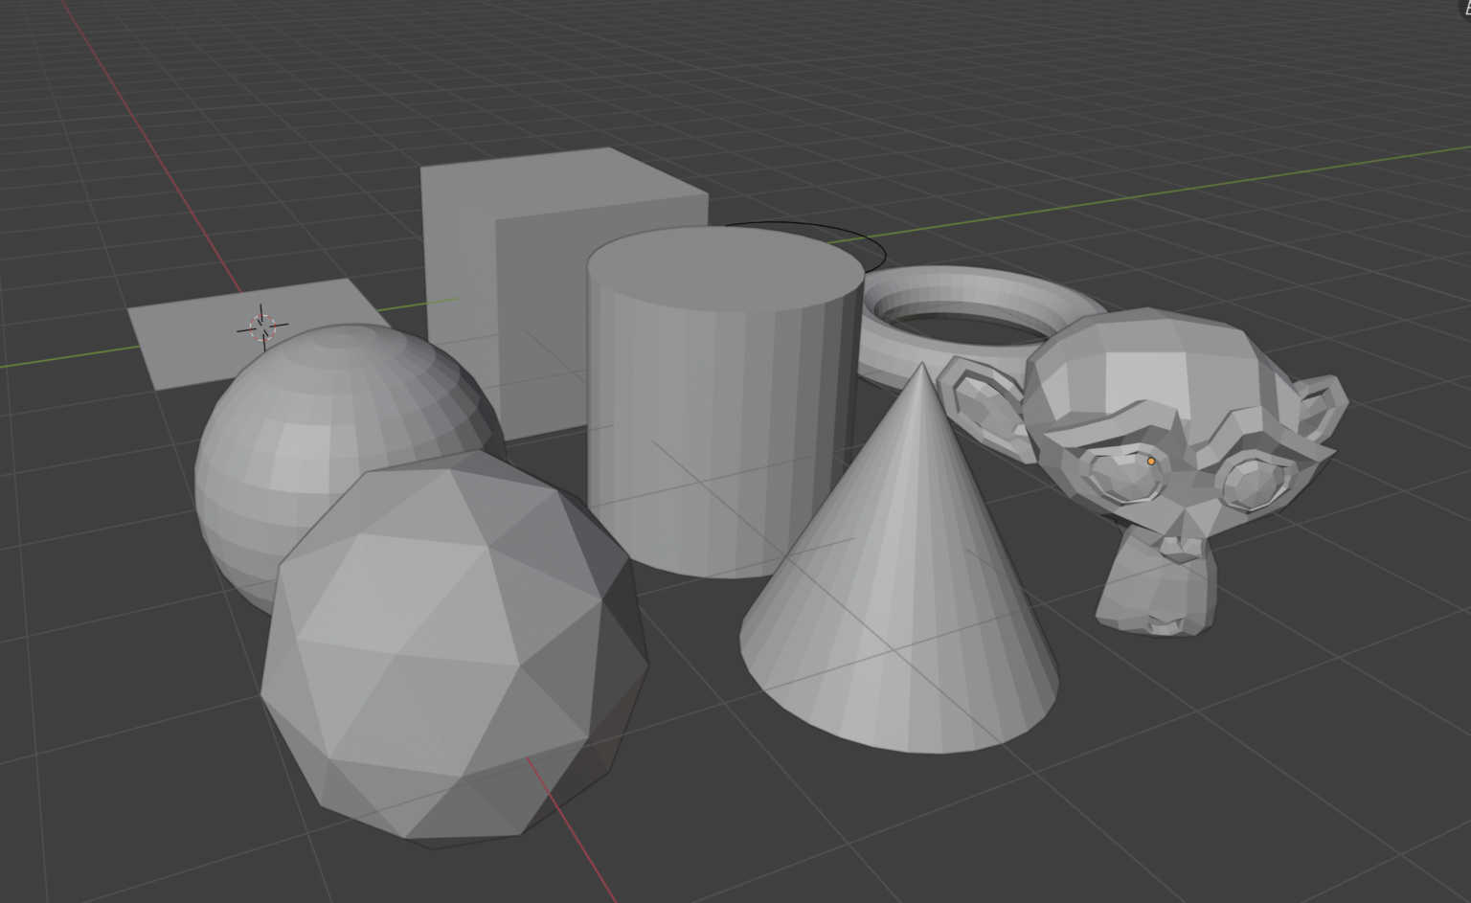Click the monkey's orange origin point
Viewport: 1471px width, 903px height.
(1149, 461)
